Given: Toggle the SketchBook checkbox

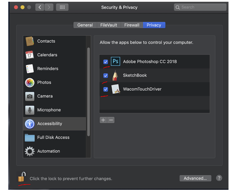Looking at the screenshot, I should [x=105, y=75].
